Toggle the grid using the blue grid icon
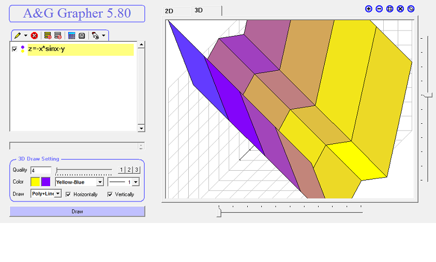The height and width of the screenshot is (262, 436). pos(390,9)
